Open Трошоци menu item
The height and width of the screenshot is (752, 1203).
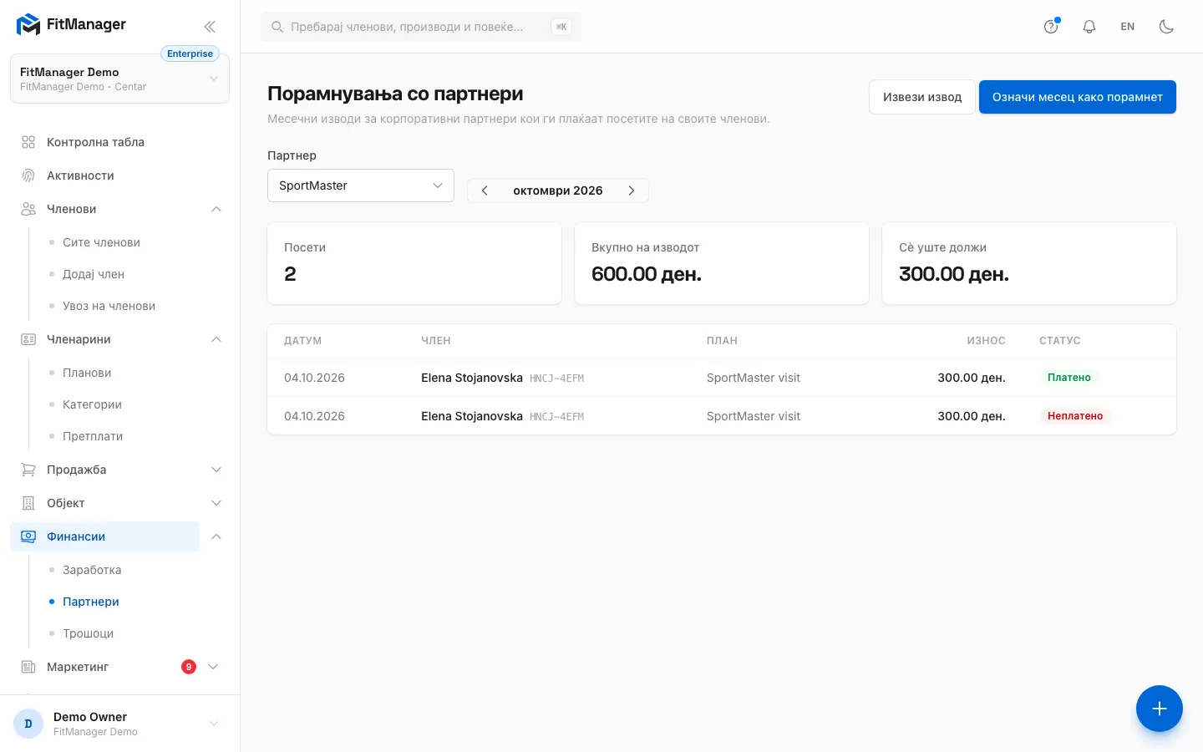[88, 633]
